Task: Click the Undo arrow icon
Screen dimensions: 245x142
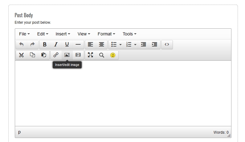Action: point(22,45)
